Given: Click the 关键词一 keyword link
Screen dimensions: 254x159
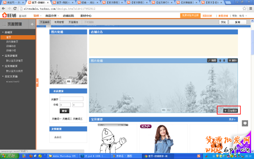Looking at the screenshot, I should tap(57, 119).
